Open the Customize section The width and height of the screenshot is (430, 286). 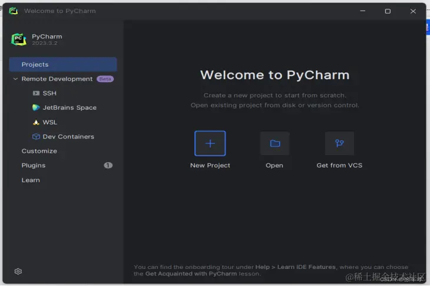point(39,151)
